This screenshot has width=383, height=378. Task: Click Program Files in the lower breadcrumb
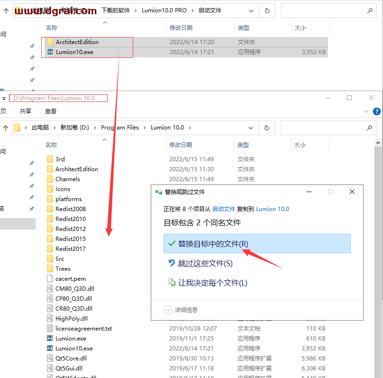pyautogui.click(x=119, y=128)
